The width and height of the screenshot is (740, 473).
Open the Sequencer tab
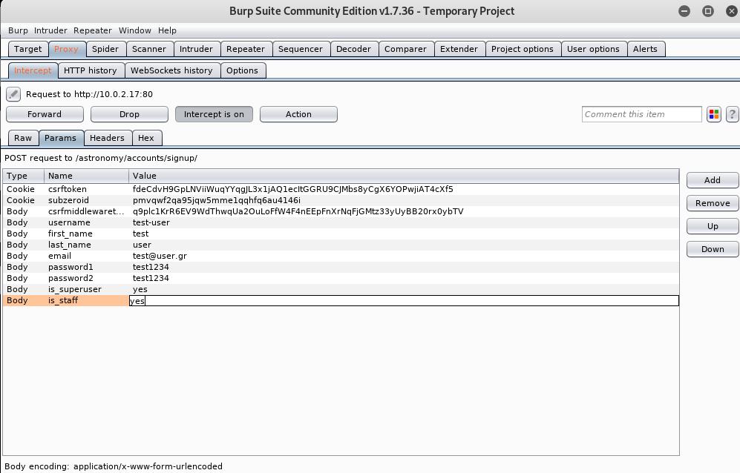point(300,49)
